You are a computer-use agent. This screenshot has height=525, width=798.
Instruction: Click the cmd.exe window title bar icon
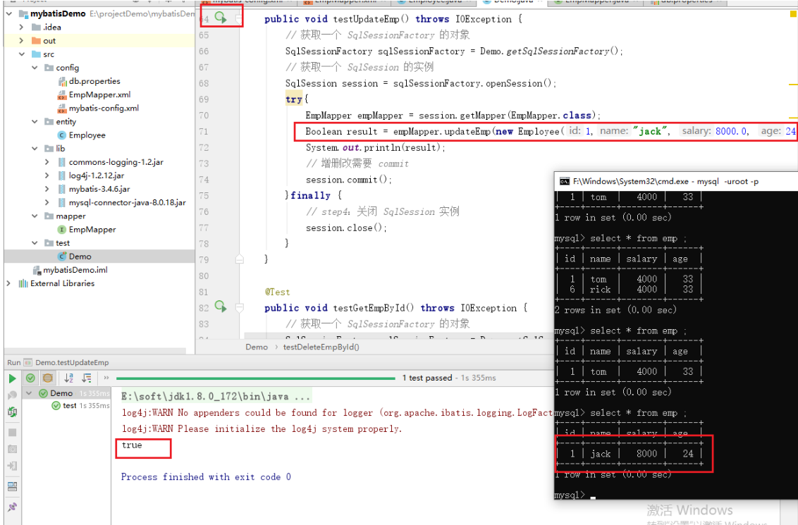565,181
